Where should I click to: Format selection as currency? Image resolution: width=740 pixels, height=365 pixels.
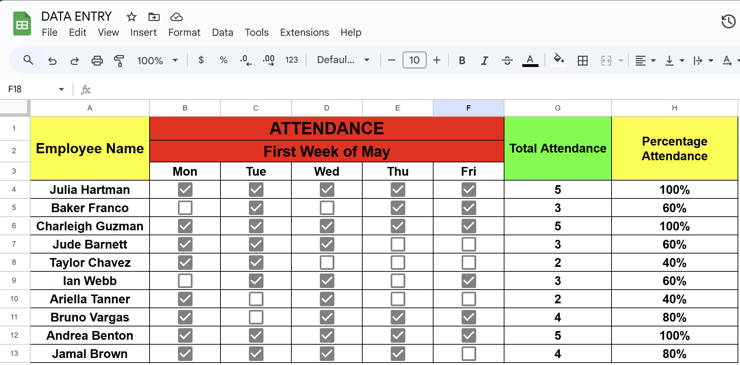click(201, 60)
